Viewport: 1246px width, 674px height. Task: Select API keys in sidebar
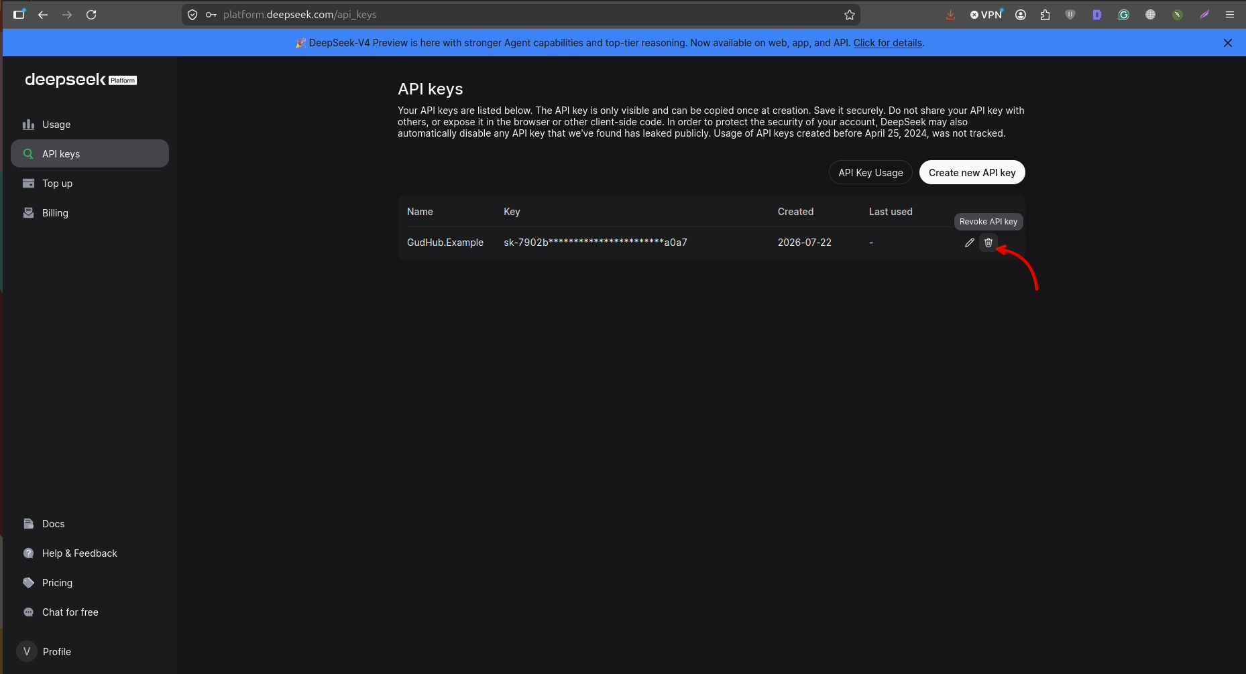(x=90, y=154)
